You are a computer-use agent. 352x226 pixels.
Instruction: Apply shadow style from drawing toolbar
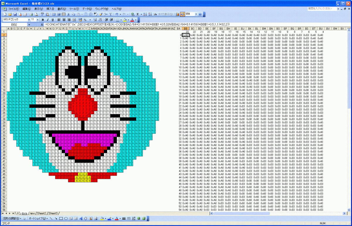tap(138, 218)
